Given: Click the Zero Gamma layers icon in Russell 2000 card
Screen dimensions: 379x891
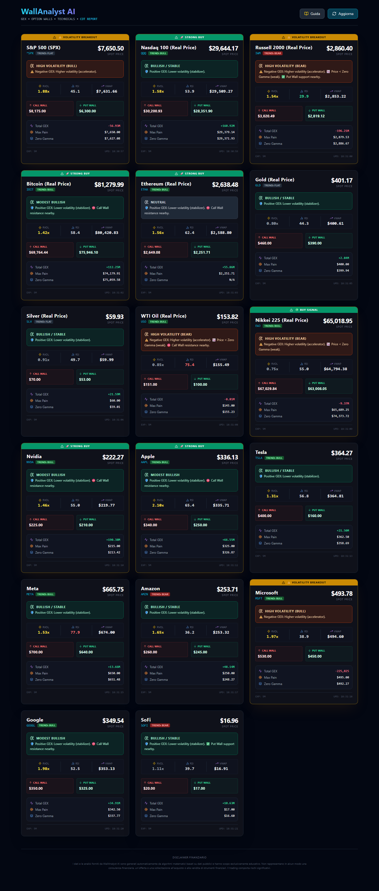Looking at the screenshot, I should coord(260,143).
